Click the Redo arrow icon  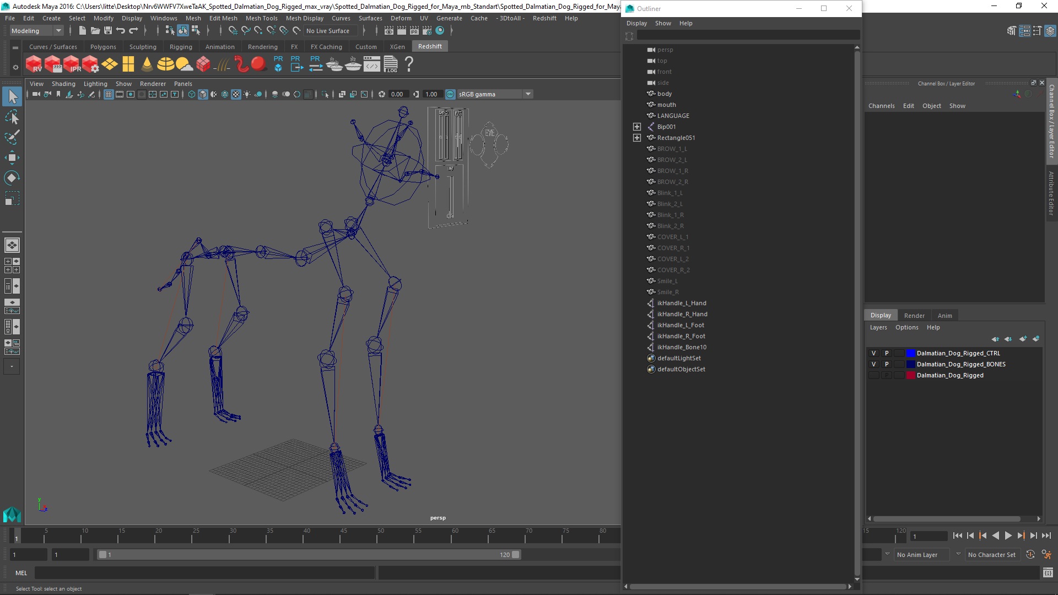coord(133,31)
